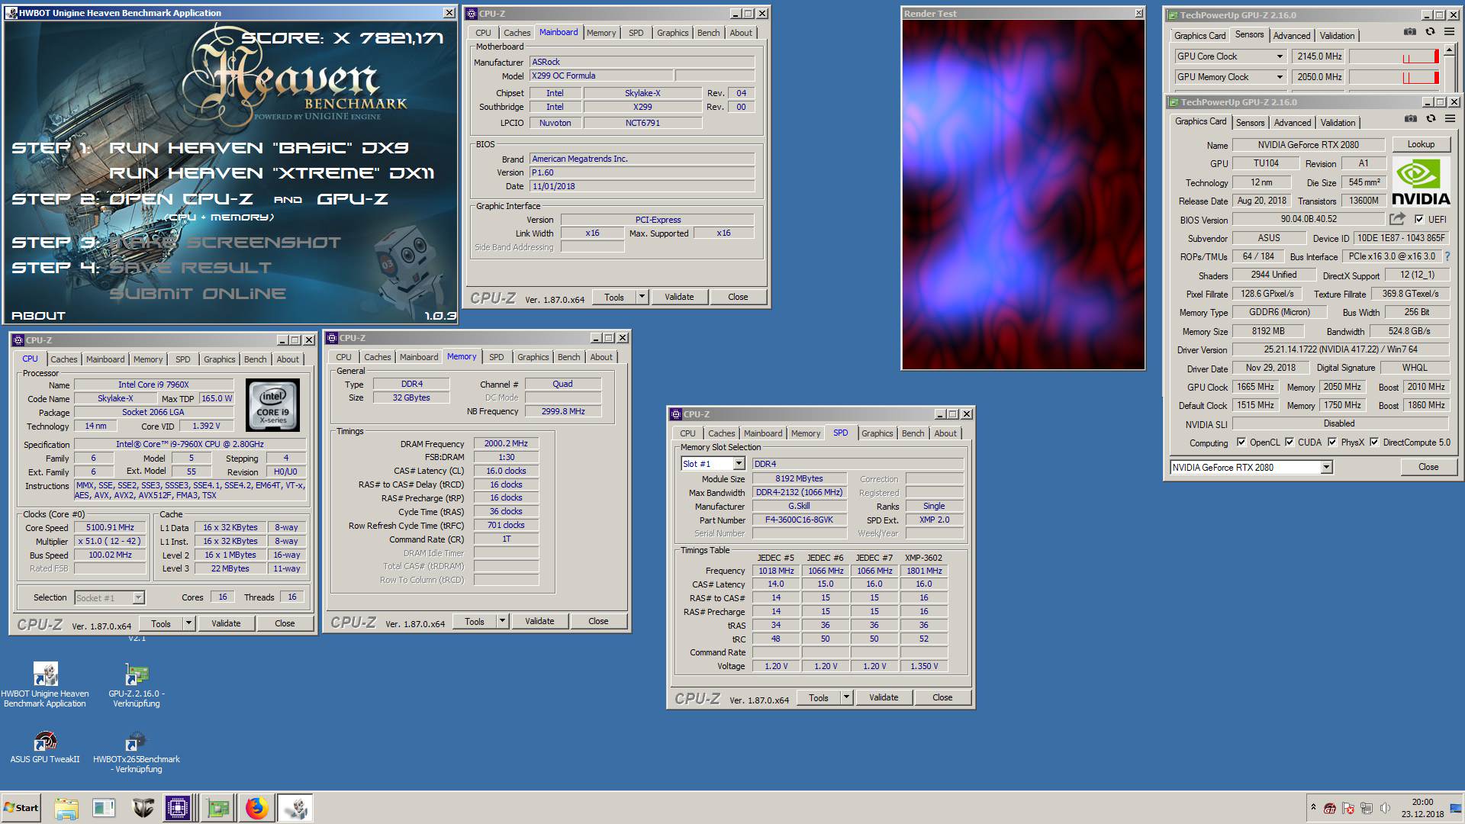Viewport: 1465px width, 824px height.
Task: Toggle the PhysX computing checkbox
Action: pos(1332,443)
